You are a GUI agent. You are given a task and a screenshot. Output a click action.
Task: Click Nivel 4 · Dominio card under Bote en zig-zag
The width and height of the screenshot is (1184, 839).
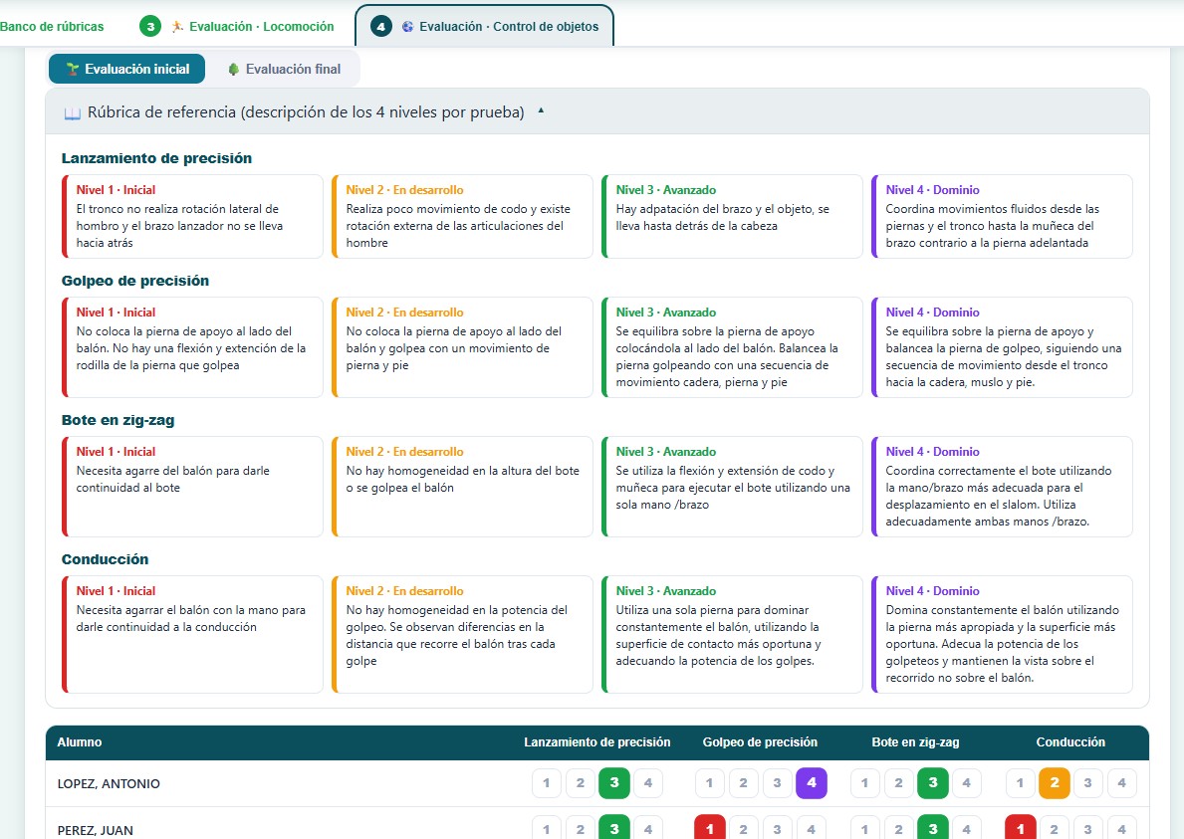pyautogui.click(x=1002, y=487)
